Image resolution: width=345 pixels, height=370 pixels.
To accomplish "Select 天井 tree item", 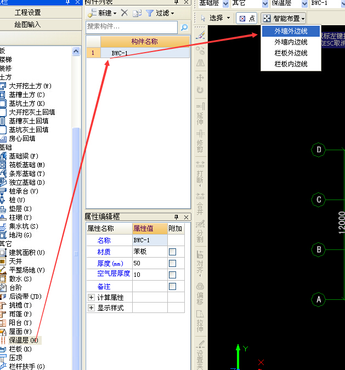I will pos(15,261).
